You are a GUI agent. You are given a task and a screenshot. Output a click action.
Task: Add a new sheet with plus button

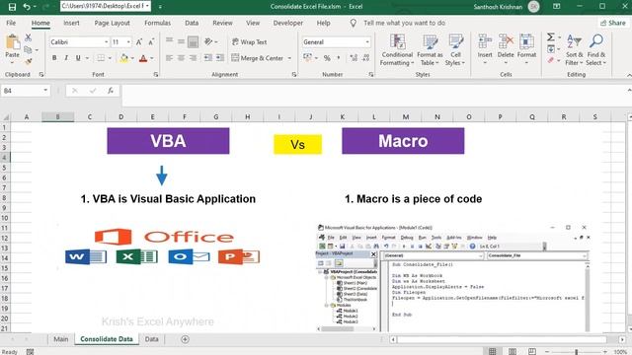[x=185, y=339]
